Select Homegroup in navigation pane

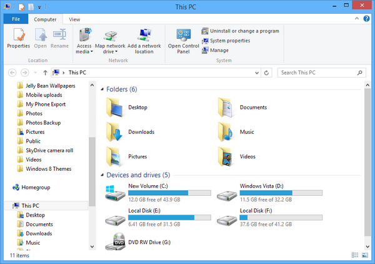(31, 188)
